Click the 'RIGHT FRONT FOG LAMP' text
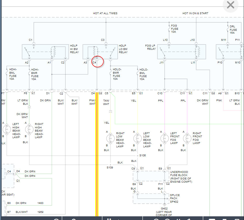 (x=197, y=138)
